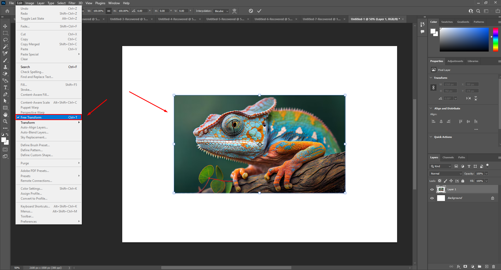
Task: Select the Type tool
Action: coord(5,88)
